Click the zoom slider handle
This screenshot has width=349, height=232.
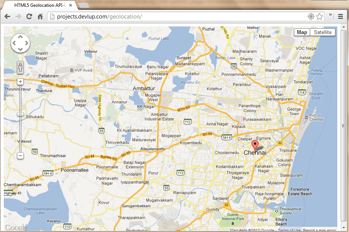20,114
